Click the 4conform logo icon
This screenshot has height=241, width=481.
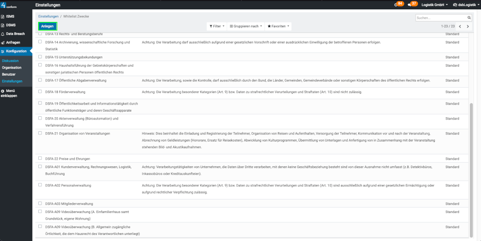pyautogui.click(x=3, y=5)
